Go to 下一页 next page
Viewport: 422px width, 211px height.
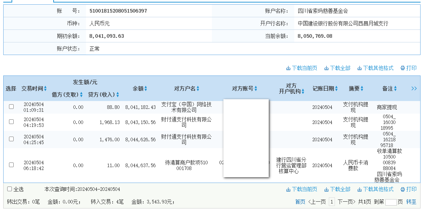(347, 202)
